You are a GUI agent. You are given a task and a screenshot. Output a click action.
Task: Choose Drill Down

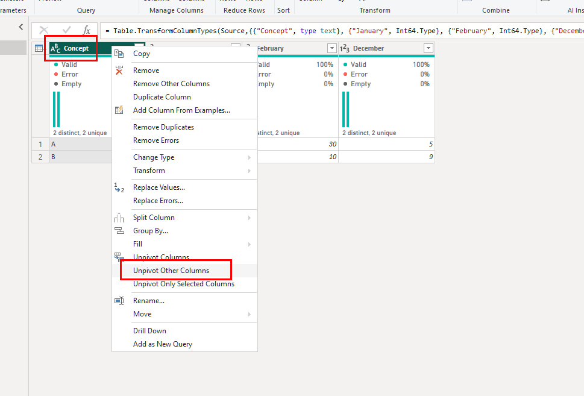point(149,331)
